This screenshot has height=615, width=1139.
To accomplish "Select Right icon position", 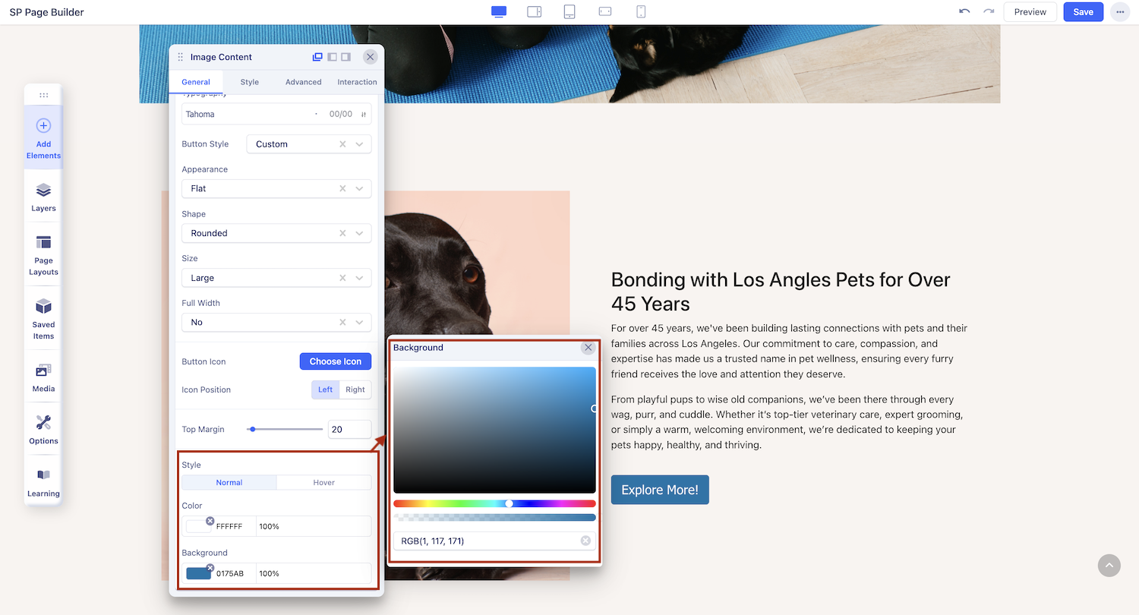I will [355, 389].
